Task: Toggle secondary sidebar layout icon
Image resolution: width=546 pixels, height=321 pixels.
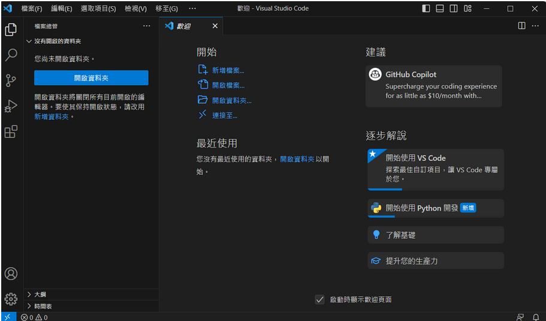Action: (x=453, y=8)
